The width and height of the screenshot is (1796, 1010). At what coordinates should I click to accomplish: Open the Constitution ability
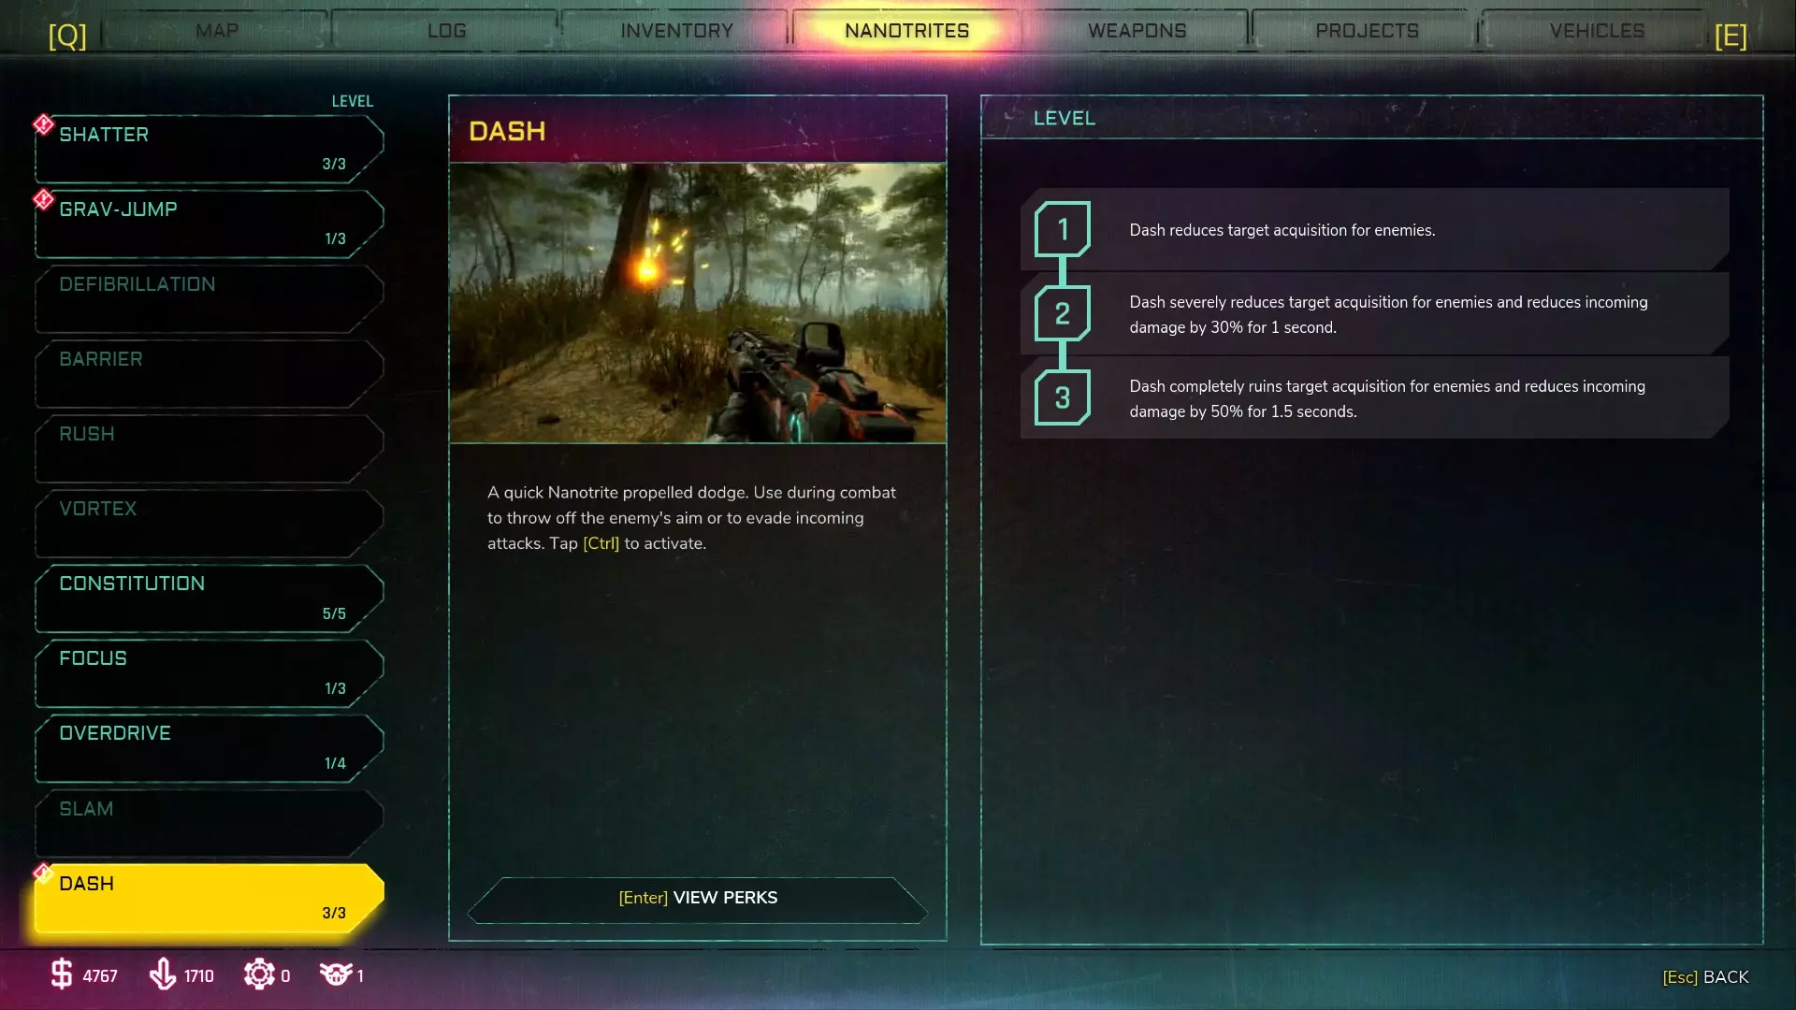210,599
